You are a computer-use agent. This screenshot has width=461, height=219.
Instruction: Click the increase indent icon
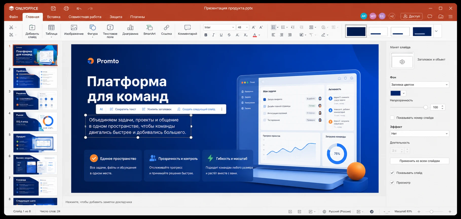pyautogui.click(x=301, y=27)
